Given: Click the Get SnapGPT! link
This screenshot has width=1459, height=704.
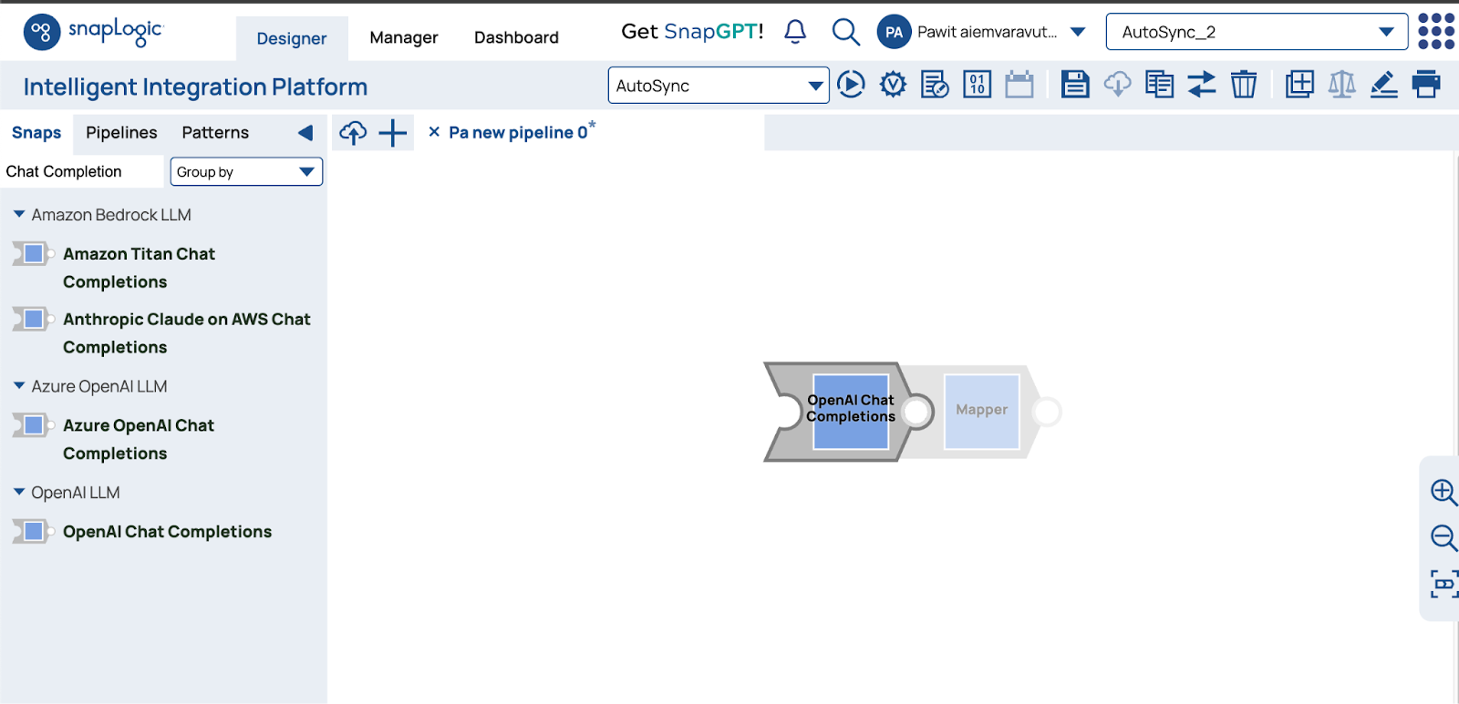Looking at the screenshot, I should click(x=692, y=32).
